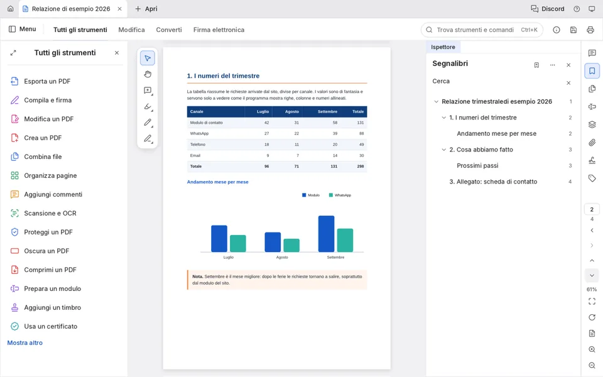The width and height of the screenshot is (603, 377).
Task: Jump to 3. Allegato: scheda di contatto bookmark
Action: coord(493,182)
